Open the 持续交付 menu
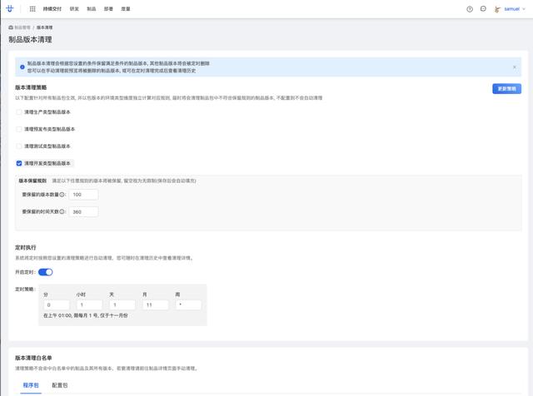The height and width of the screenshot is (396, 533). [52, 9]
